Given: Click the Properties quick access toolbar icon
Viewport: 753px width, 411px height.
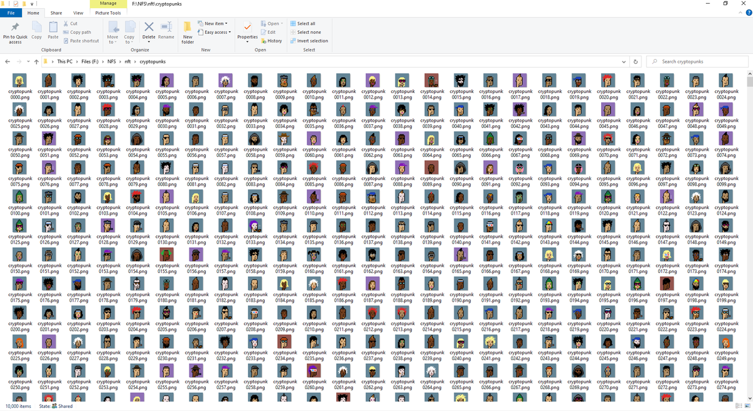Looking at the screenshot, I should (x=16, y=4).
